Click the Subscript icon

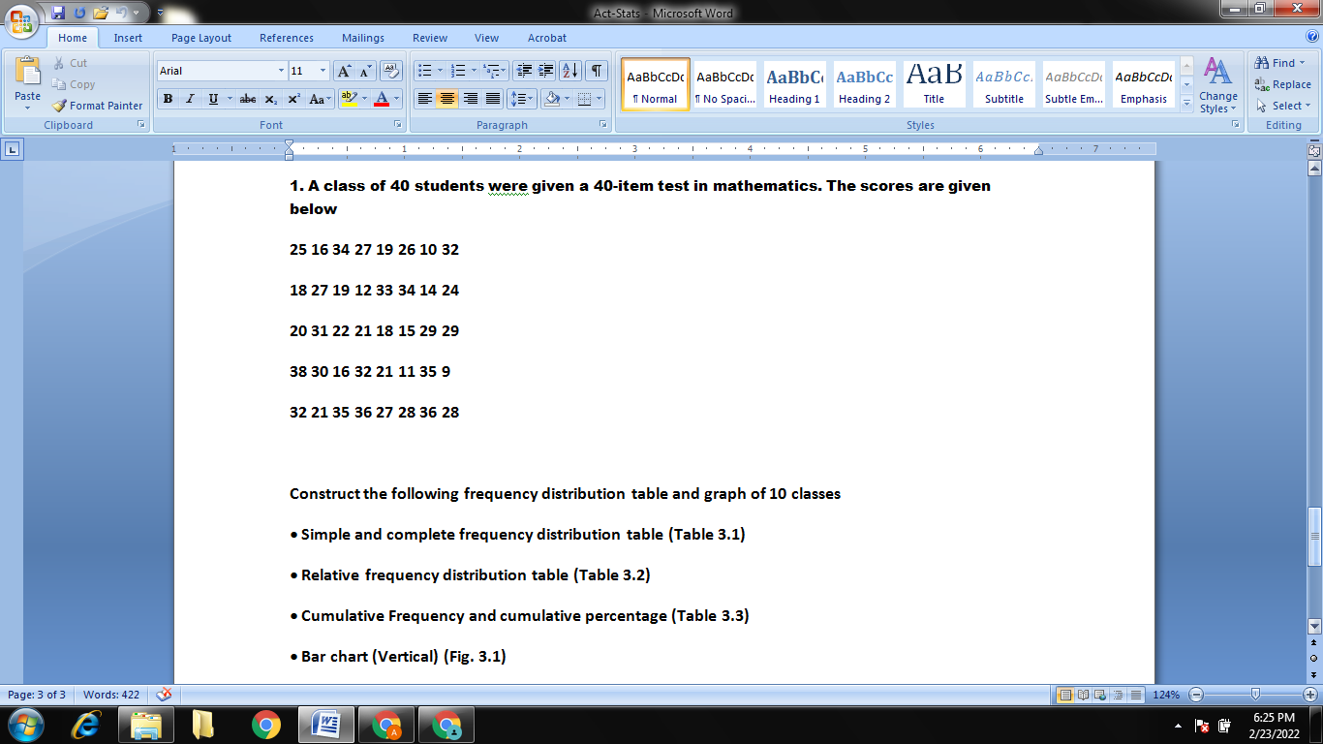click(x=270, y=100)
